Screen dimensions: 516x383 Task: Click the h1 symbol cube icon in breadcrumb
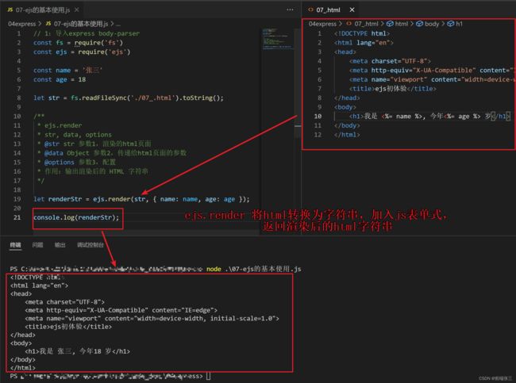point(451,24)
